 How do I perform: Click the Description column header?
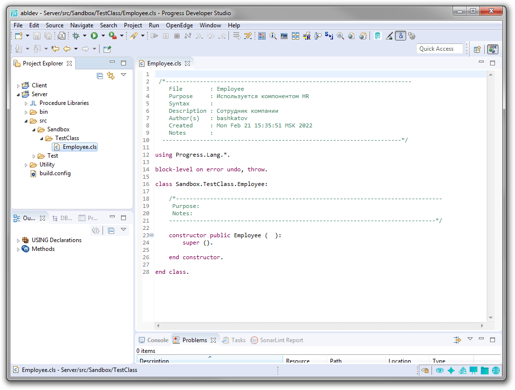tap(209, 359)
